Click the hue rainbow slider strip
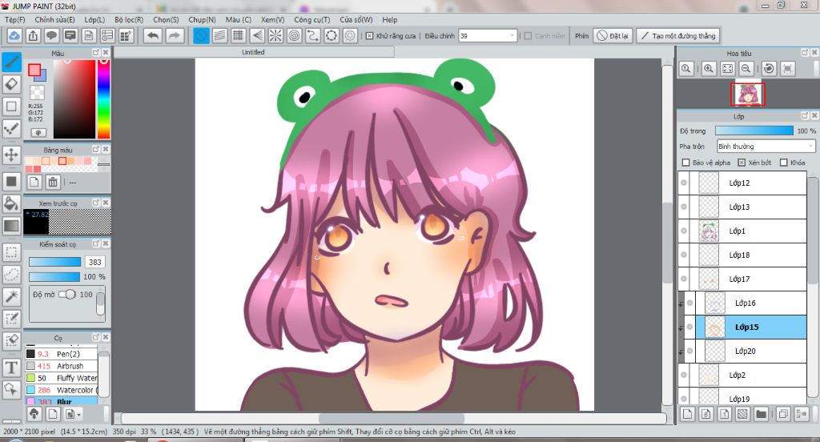 click(103, 98)
